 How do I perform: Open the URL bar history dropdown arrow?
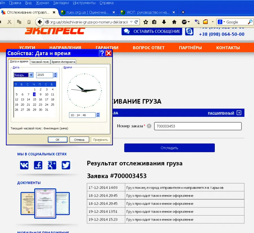131,22
